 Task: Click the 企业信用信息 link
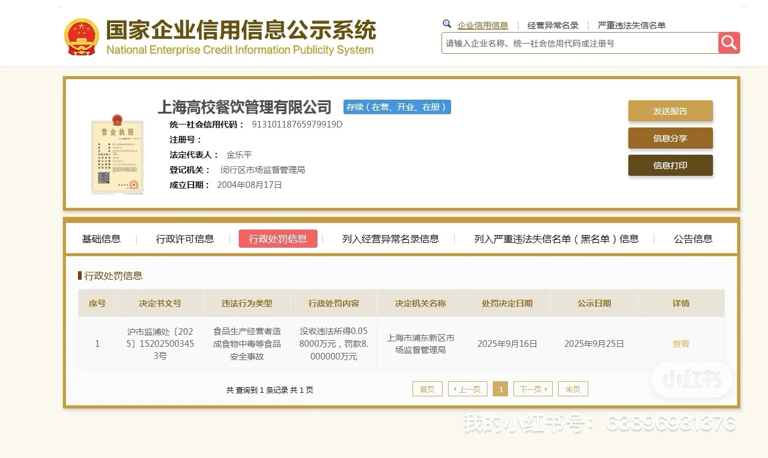coord(484,25)
